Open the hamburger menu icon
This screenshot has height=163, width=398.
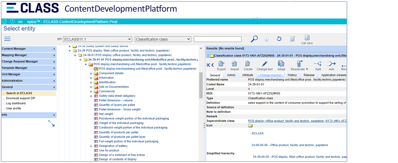7,39
